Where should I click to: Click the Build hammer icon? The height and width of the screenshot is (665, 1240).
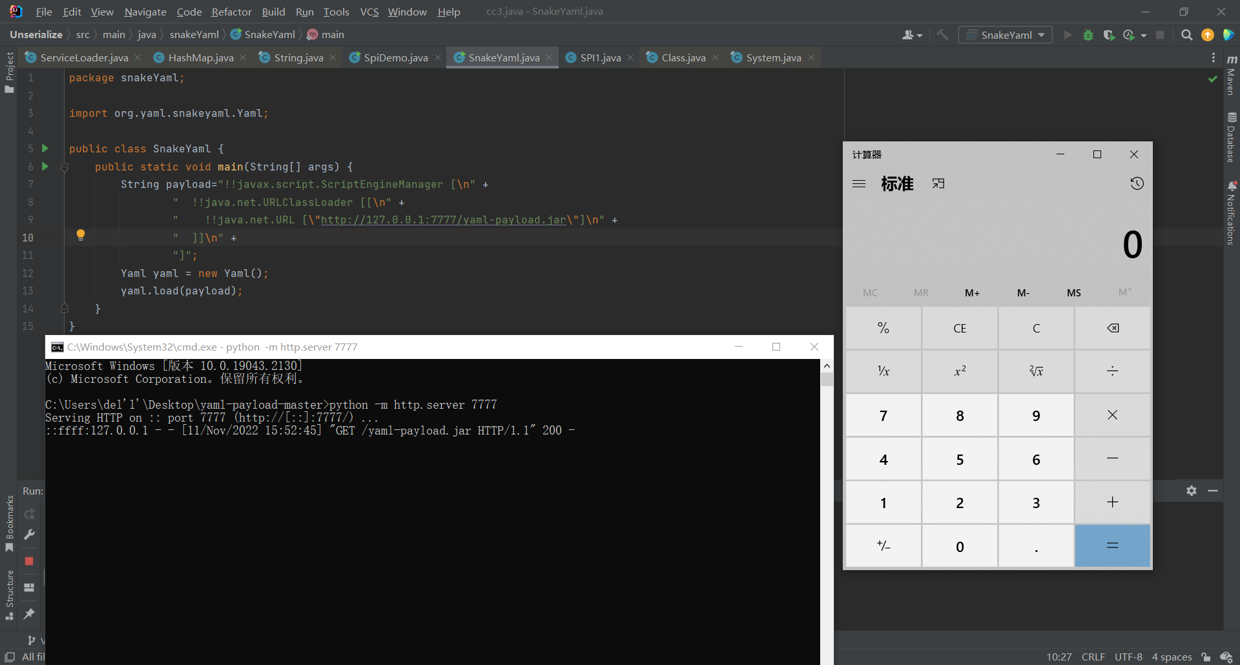(x=943, y=35)
